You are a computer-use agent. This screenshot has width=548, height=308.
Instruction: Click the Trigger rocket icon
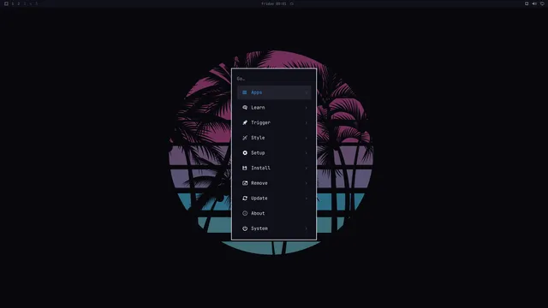(245, 122)
